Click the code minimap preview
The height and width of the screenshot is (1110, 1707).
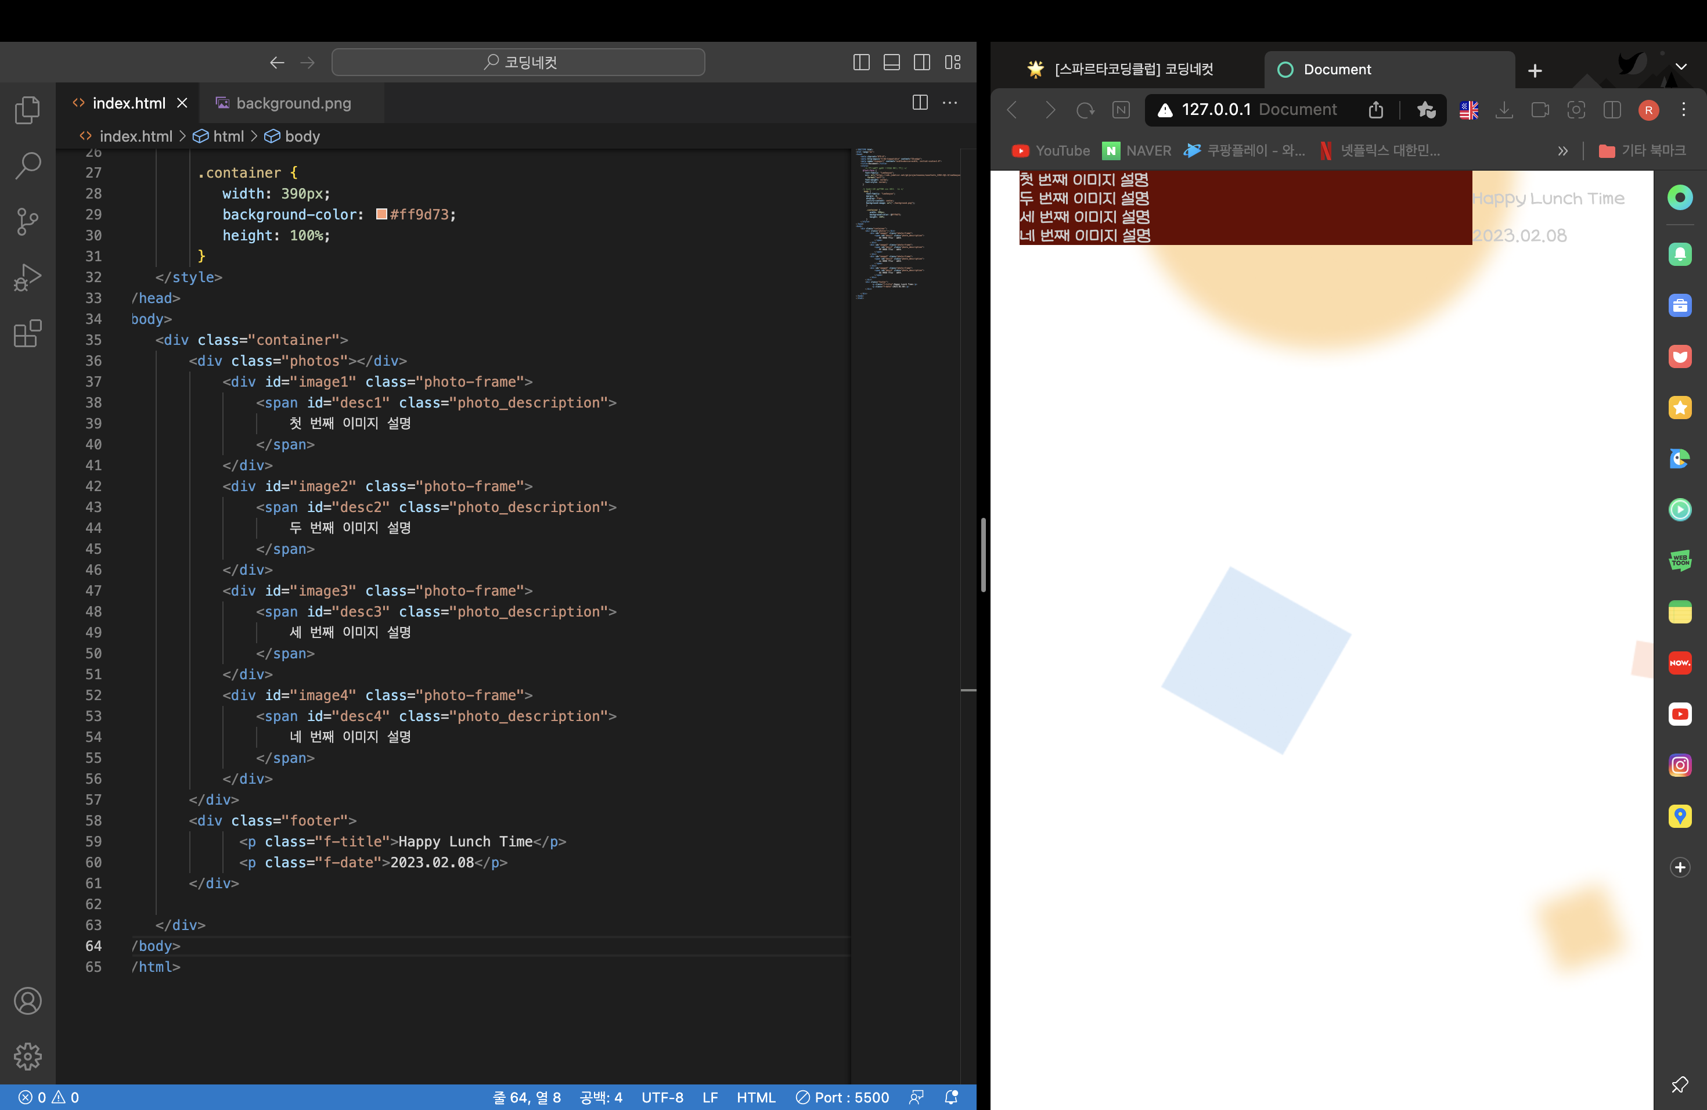click(x=905, y=222)
